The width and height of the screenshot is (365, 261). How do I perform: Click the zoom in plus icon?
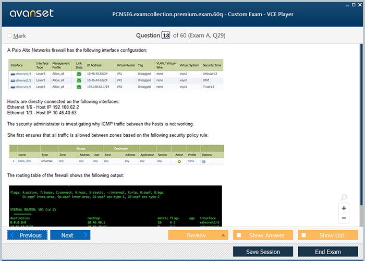tap(344, 208)
